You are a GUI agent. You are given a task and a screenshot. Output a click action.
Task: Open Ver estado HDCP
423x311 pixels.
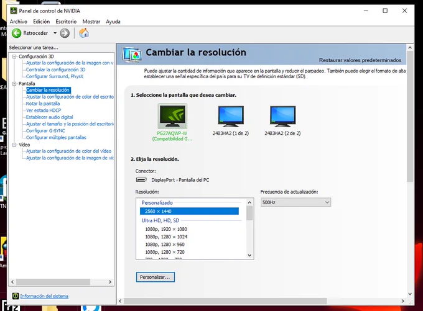pyautogui.click(x=44, y=110)
